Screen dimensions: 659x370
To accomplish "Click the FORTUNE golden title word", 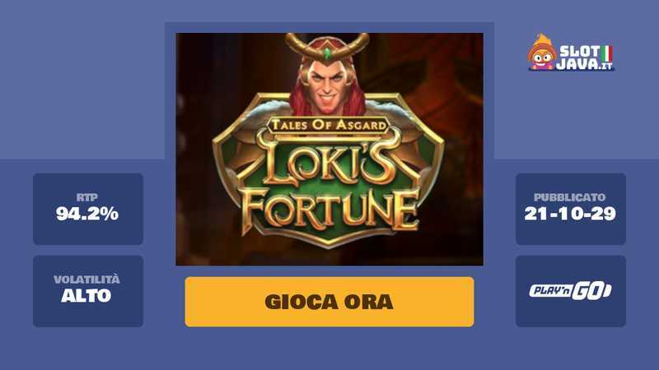I will (x=331, y=211).
